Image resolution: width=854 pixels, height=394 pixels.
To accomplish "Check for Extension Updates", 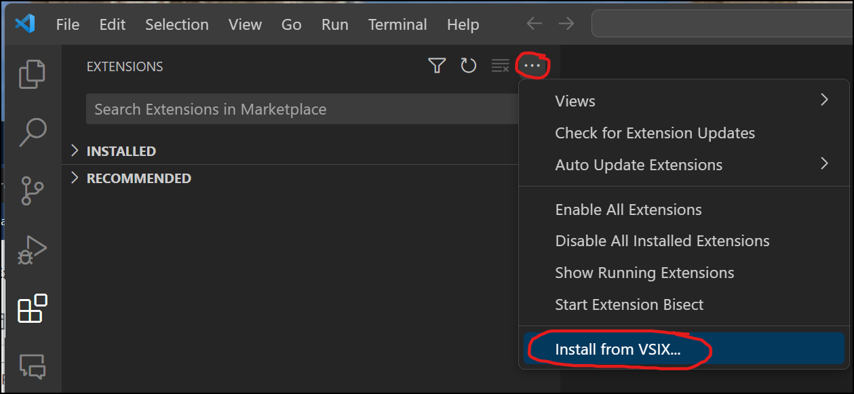I will 655,133.
